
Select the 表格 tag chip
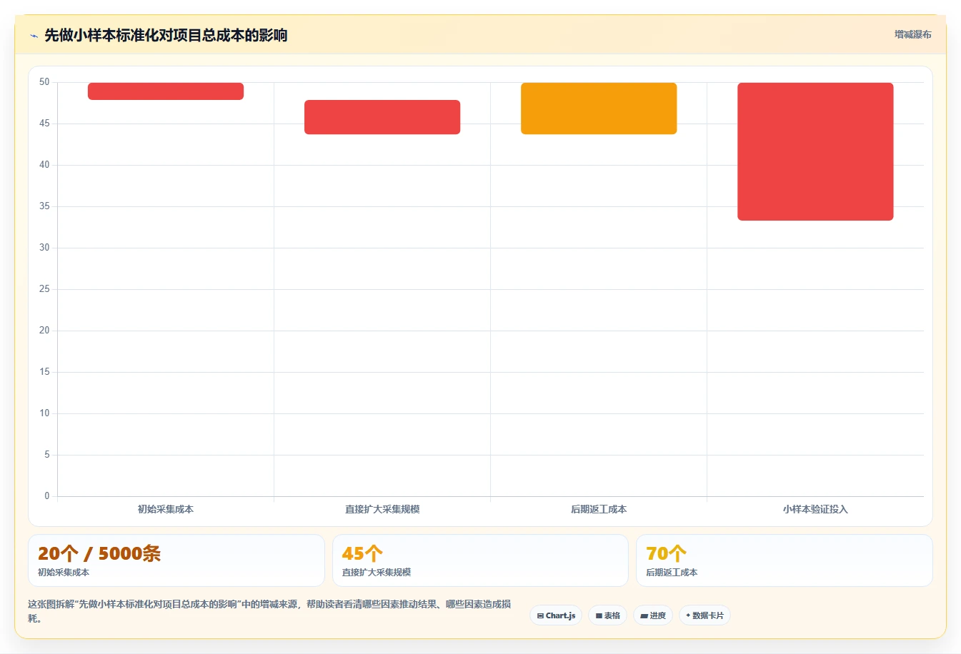(607, 615)
